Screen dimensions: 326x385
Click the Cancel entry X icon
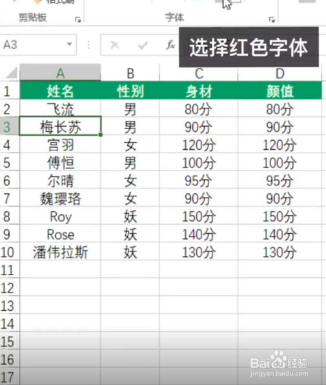(114, 45)
